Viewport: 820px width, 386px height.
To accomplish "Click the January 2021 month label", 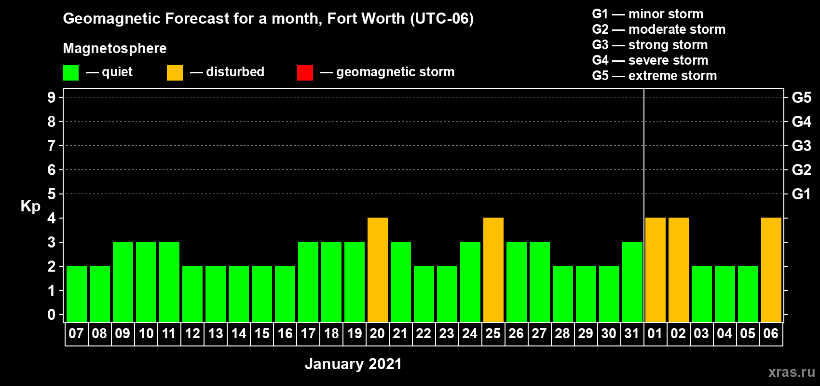I will [353, 364].
